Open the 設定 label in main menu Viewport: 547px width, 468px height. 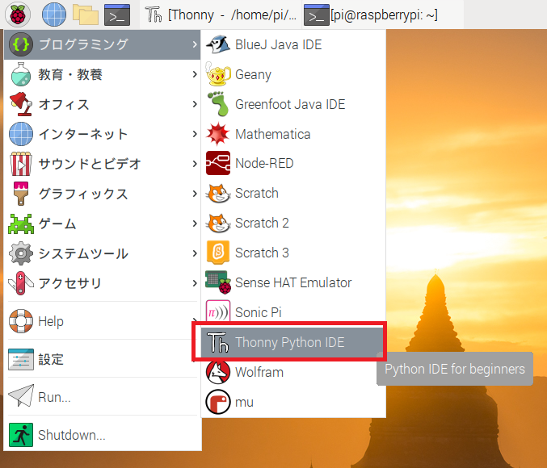tap(51, 359)
